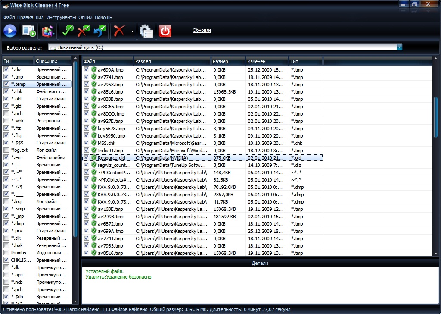
Task: Open the Опции menu
Action: coord(85,17)
